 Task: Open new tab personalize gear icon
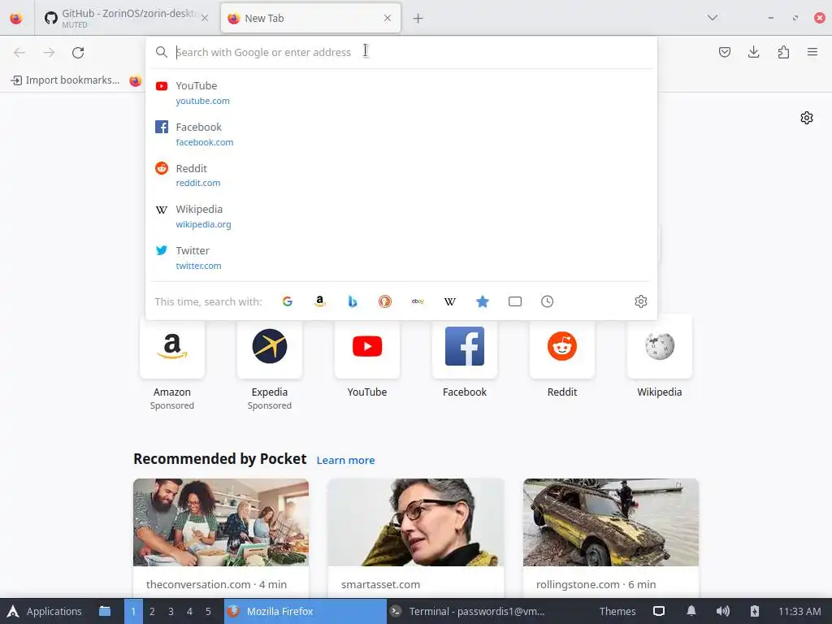click(807, 118)
